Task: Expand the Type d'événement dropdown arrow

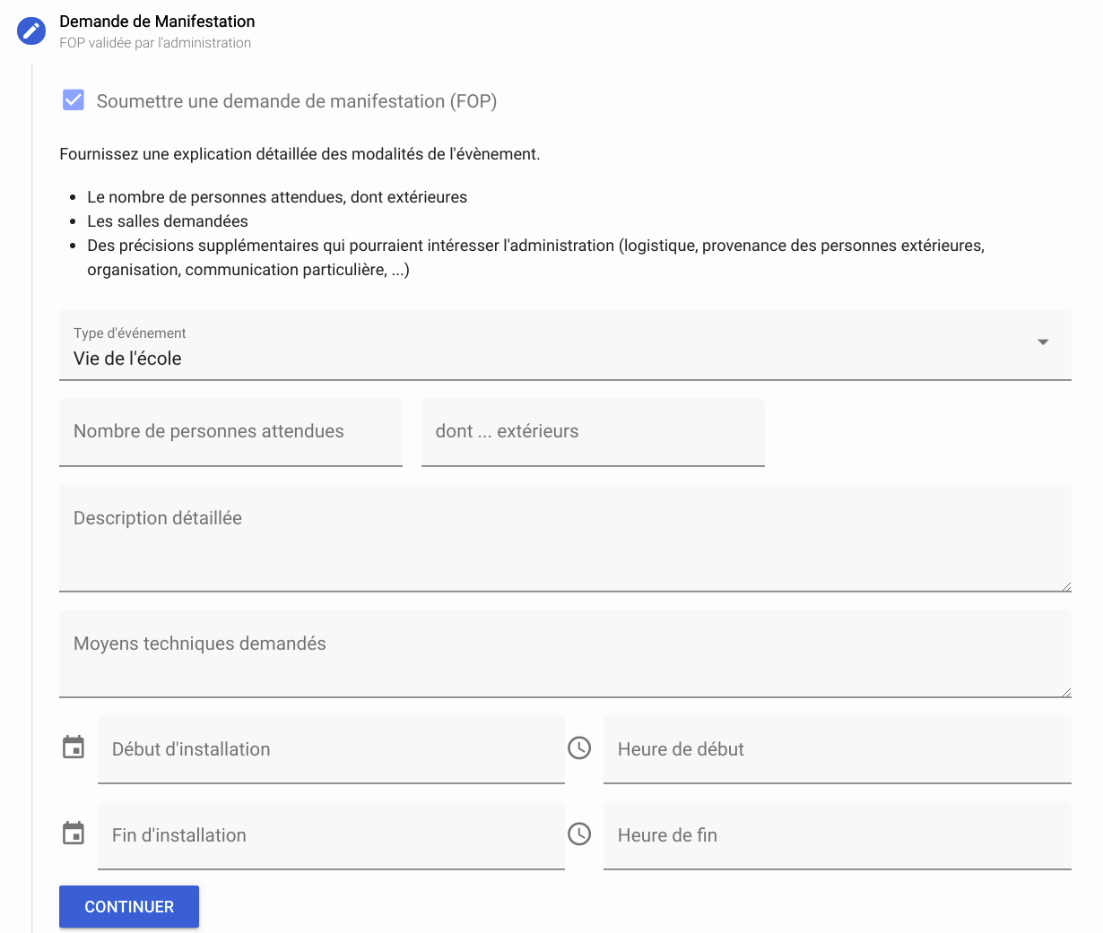Action: point(1043,342)
